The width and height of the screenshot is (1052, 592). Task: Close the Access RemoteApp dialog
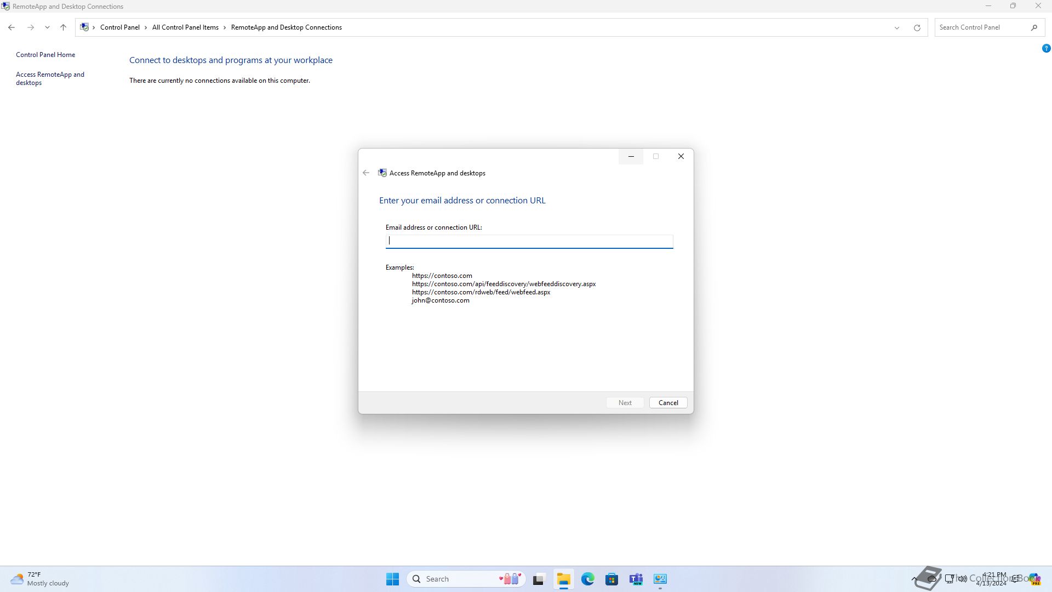(681, 157)
